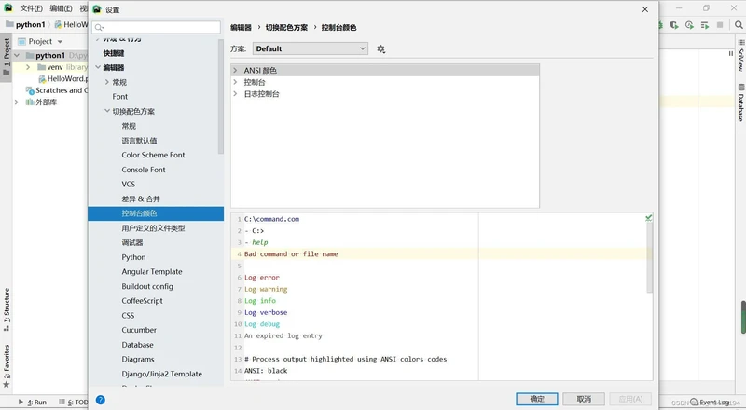The image size is (746, 410).
Task: Click 'Log error' line in preview
Action: (262, 278)
